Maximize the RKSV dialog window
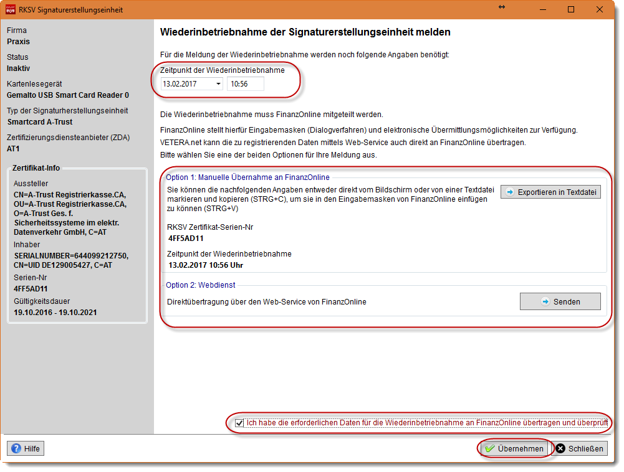This screenshot has height=472, width=624. click(x=571, y=10)
